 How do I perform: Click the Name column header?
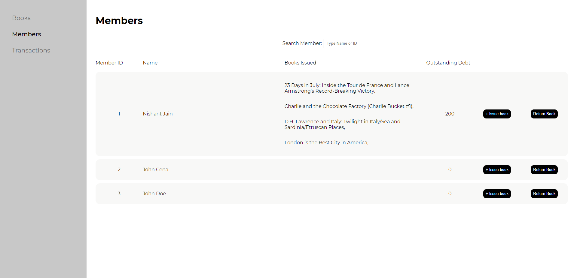point(150,63)
